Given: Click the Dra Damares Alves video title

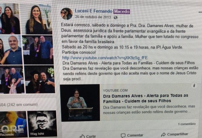Looking at the screenshot, I should [x=145, y=98].
